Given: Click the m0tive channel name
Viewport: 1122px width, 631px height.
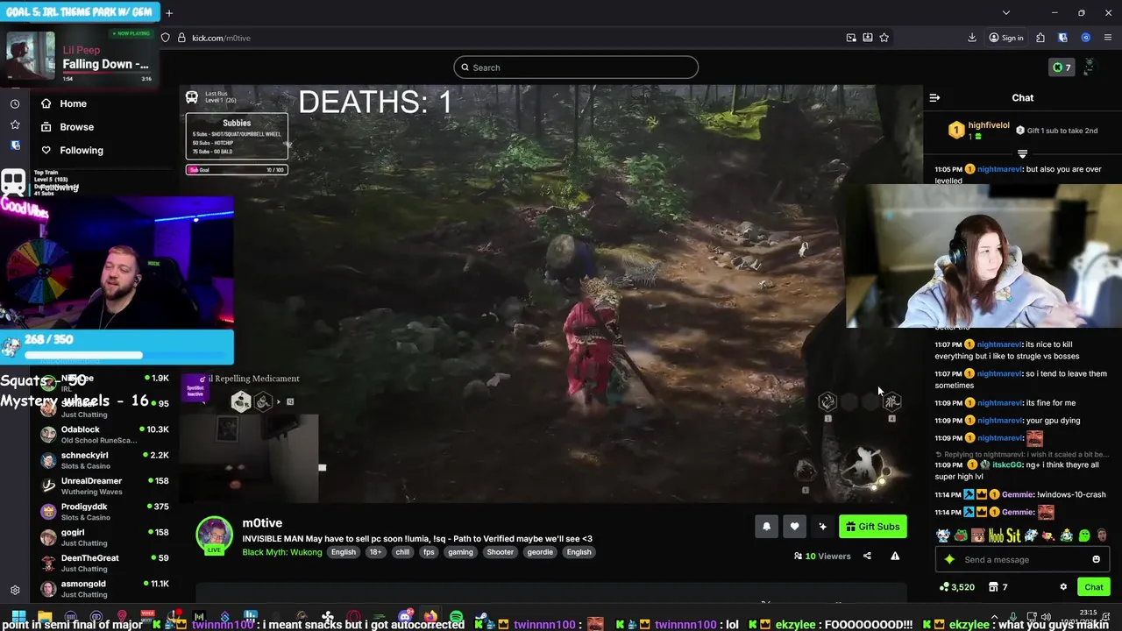Looking at the screenshot, I should coord(262,523).
